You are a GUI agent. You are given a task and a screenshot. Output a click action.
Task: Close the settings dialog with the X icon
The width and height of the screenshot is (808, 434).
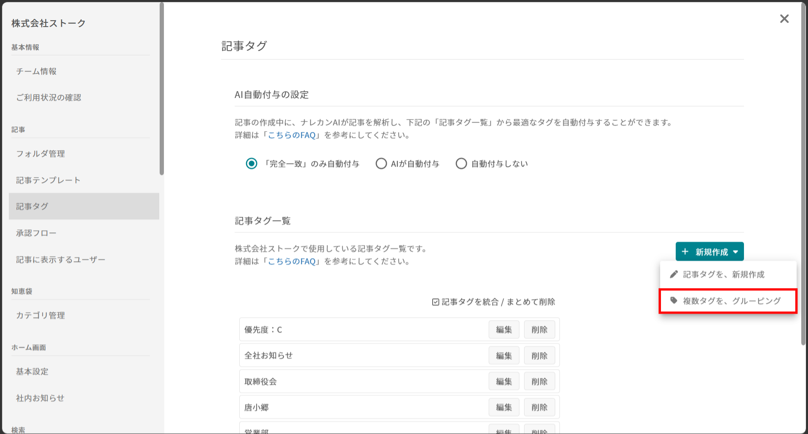784,19
